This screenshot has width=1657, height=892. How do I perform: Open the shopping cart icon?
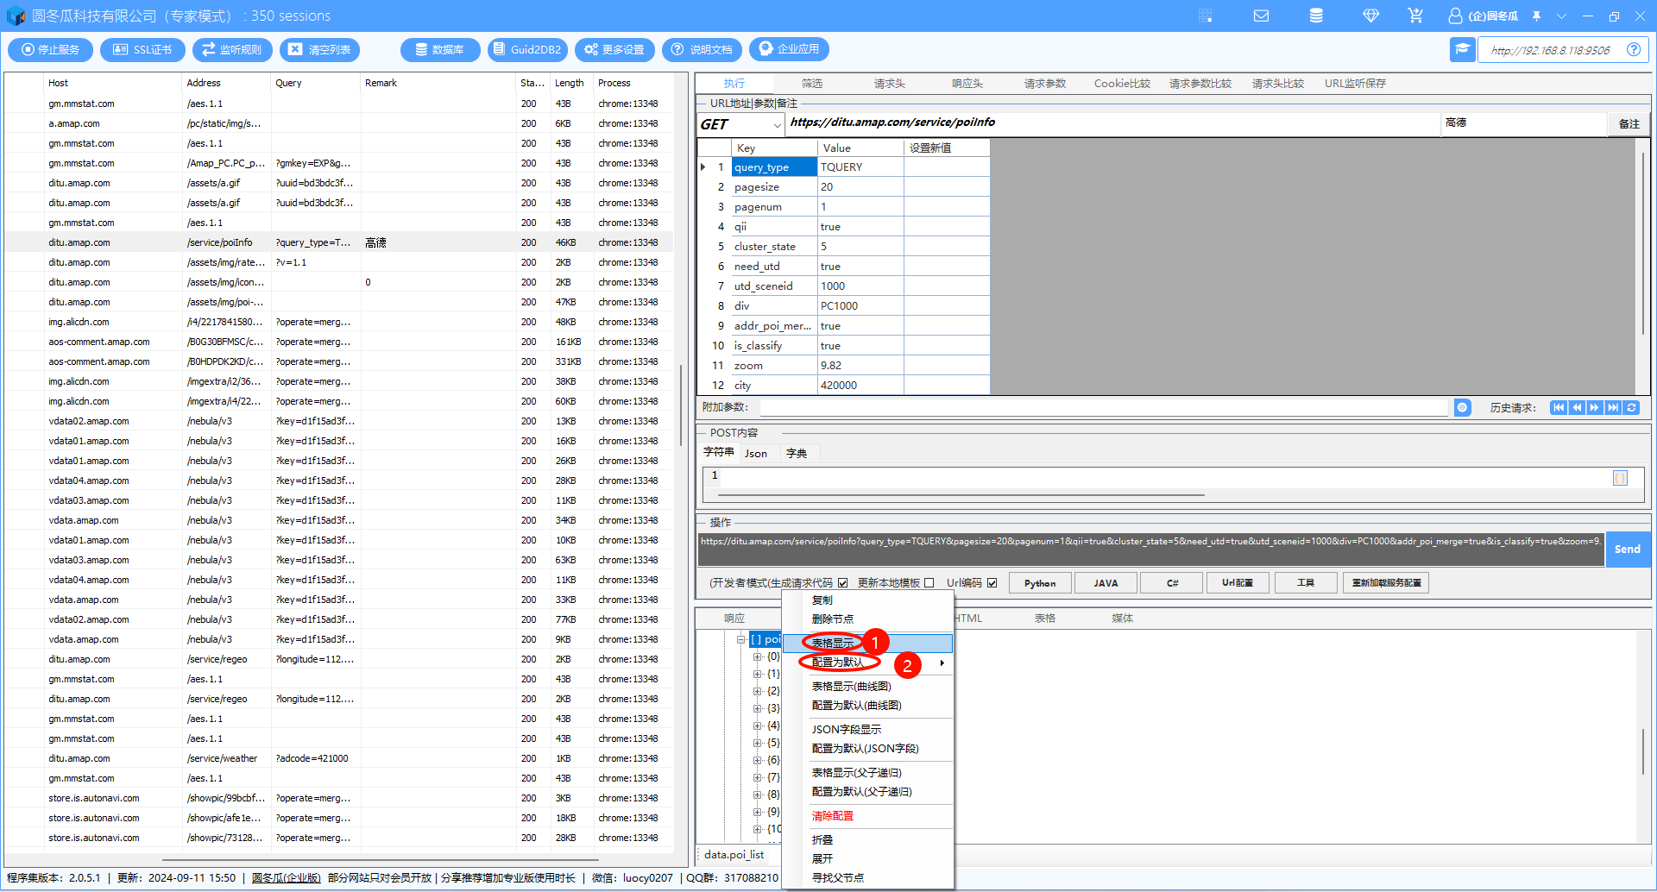click(x=1415, y=16)
